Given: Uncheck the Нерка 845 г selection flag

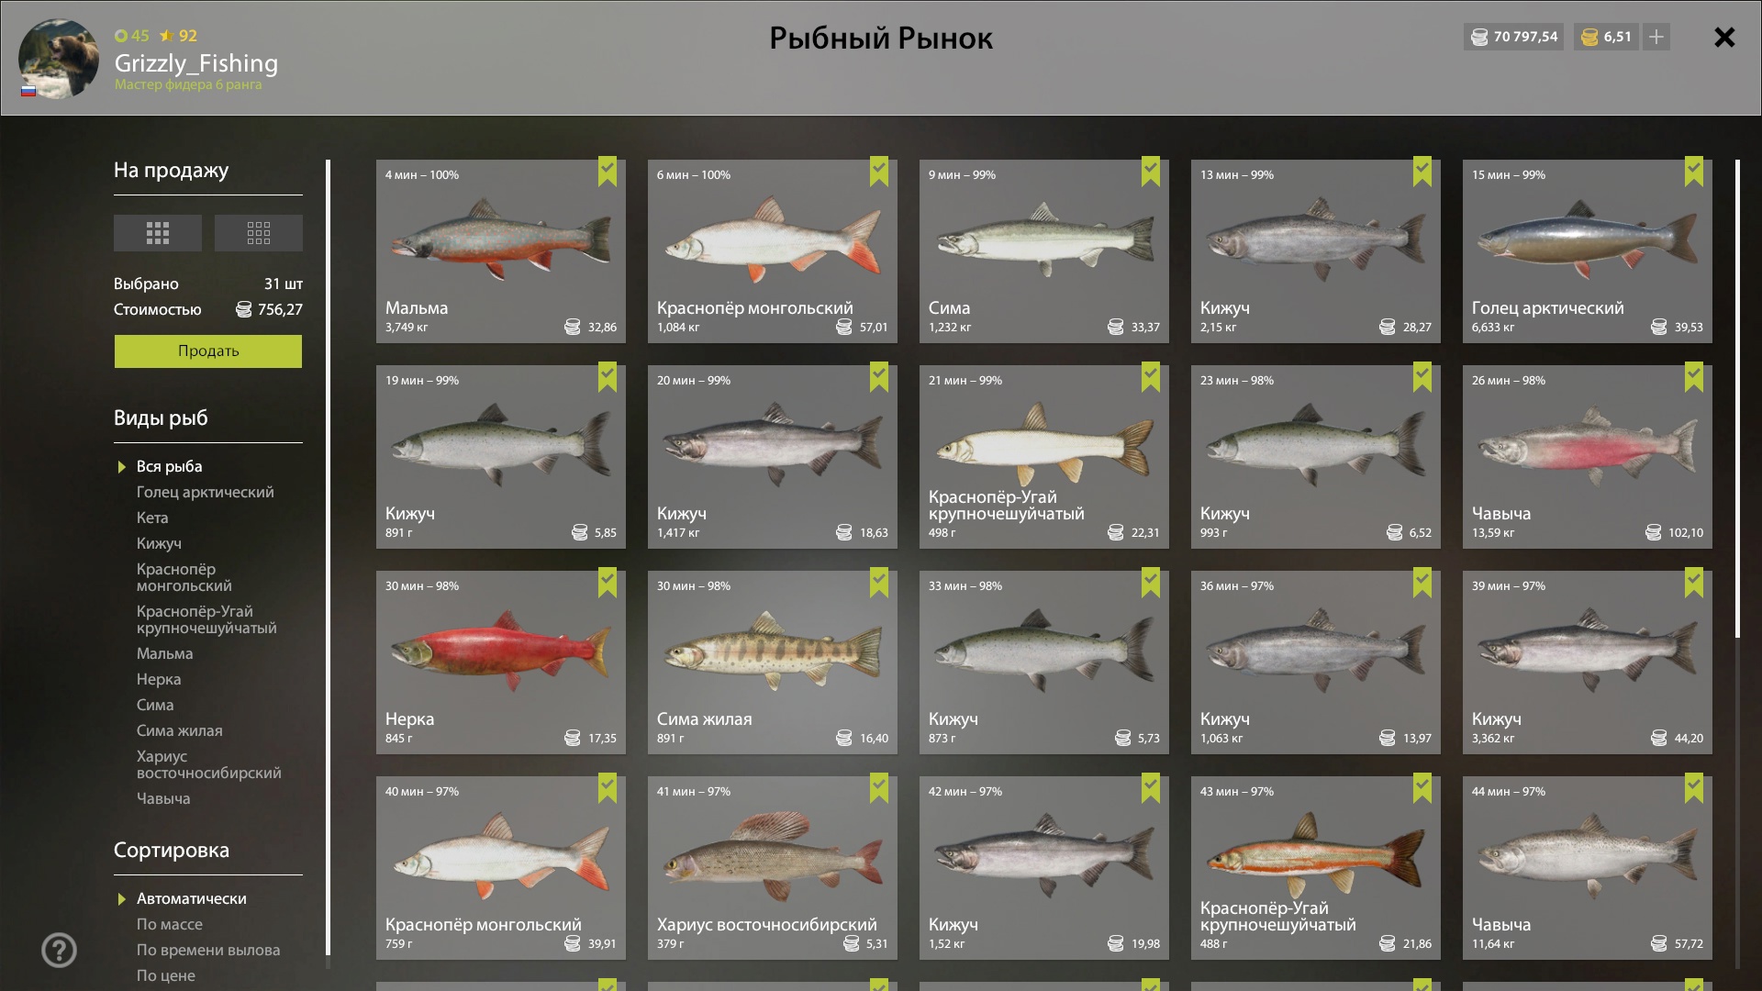Looking at the screenshot, I should coord(608,582).
